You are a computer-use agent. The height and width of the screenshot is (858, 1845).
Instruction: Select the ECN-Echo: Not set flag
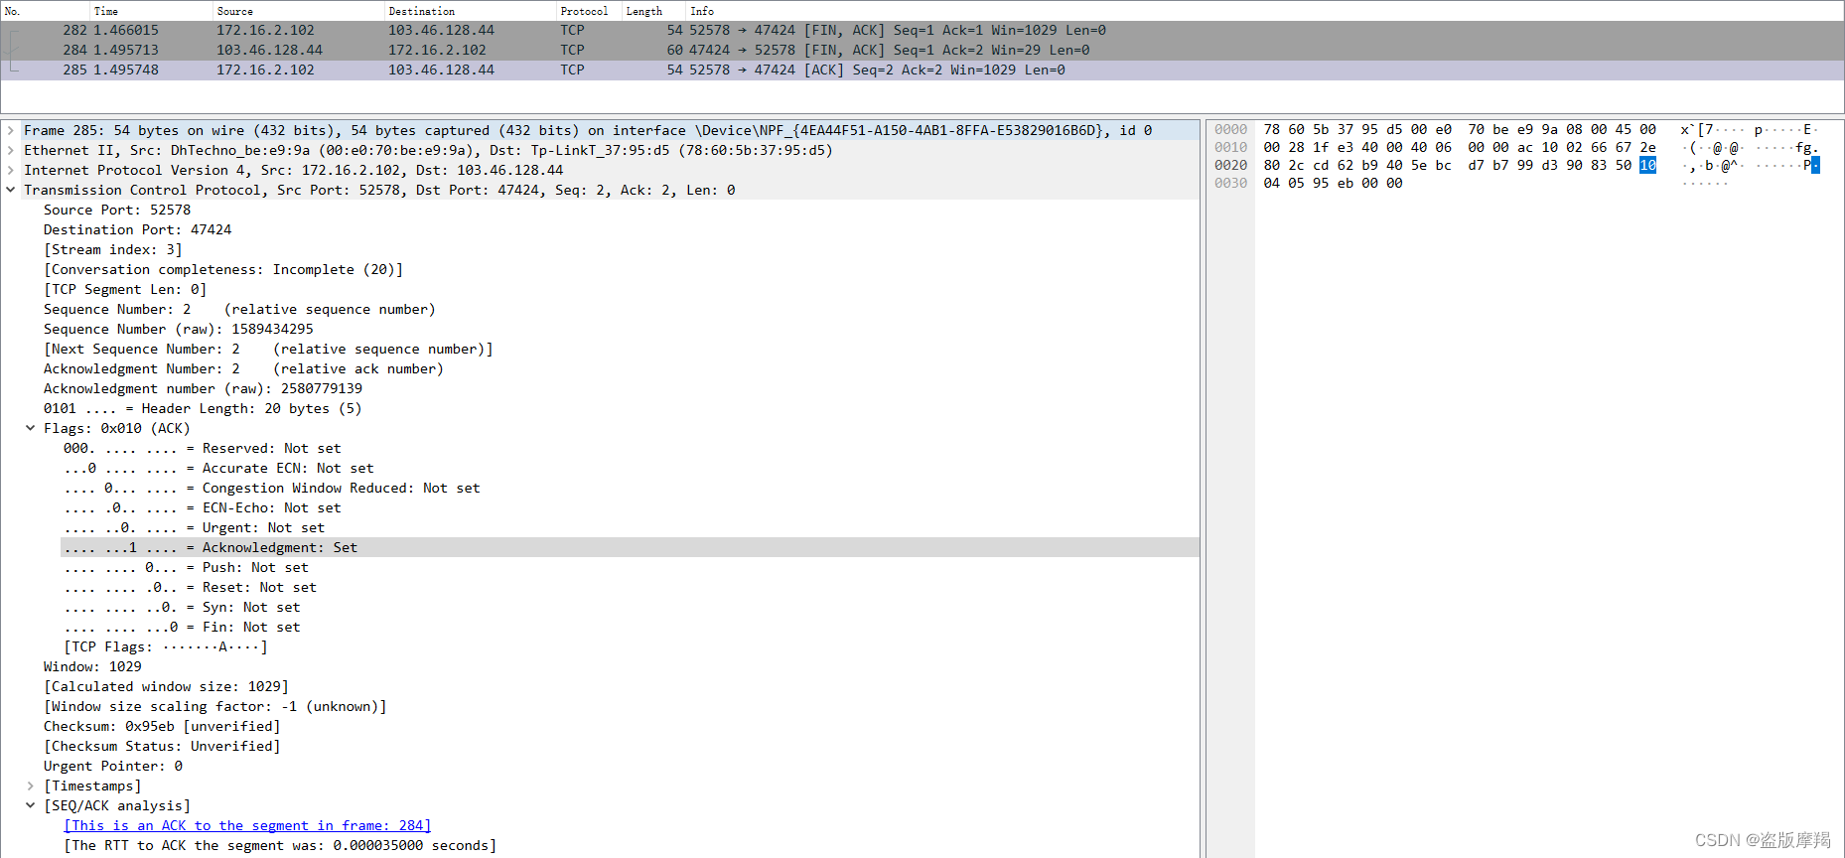click(x=203, y=507)
